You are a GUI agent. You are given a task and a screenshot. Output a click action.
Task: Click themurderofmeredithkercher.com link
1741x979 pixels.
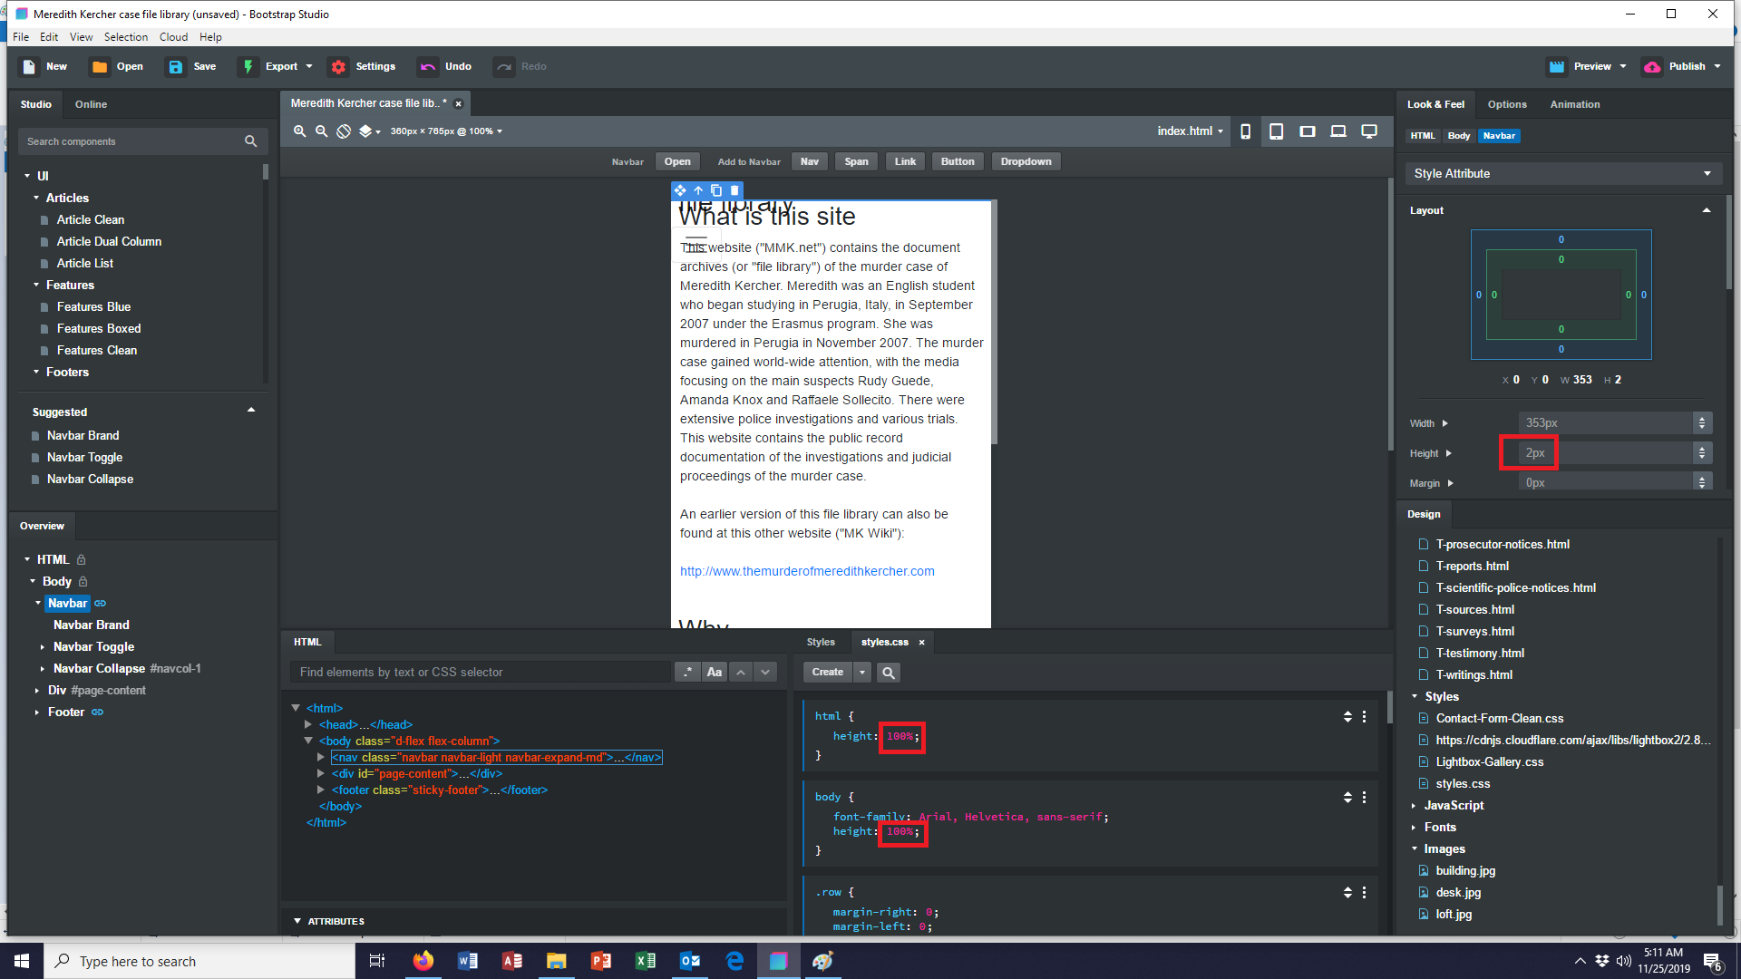[807, 571]
